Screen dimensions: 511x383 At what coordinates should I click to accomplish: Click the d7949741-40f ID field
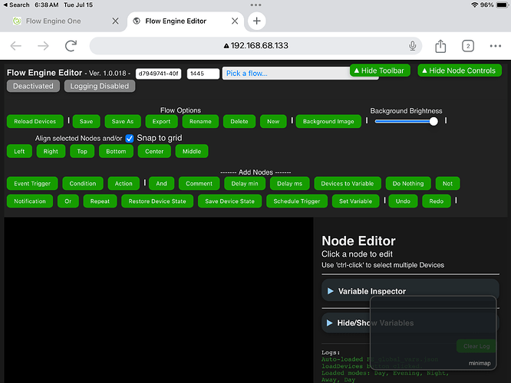pyautogui.click(x=158, y=74)
